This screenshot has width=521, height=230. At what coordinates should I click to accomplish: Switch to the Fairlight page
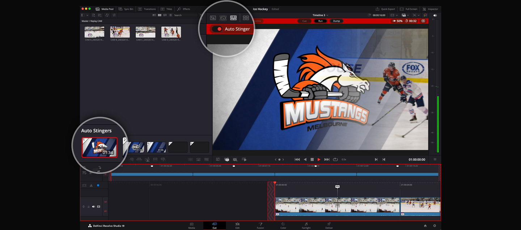click(x=306, y=226)
